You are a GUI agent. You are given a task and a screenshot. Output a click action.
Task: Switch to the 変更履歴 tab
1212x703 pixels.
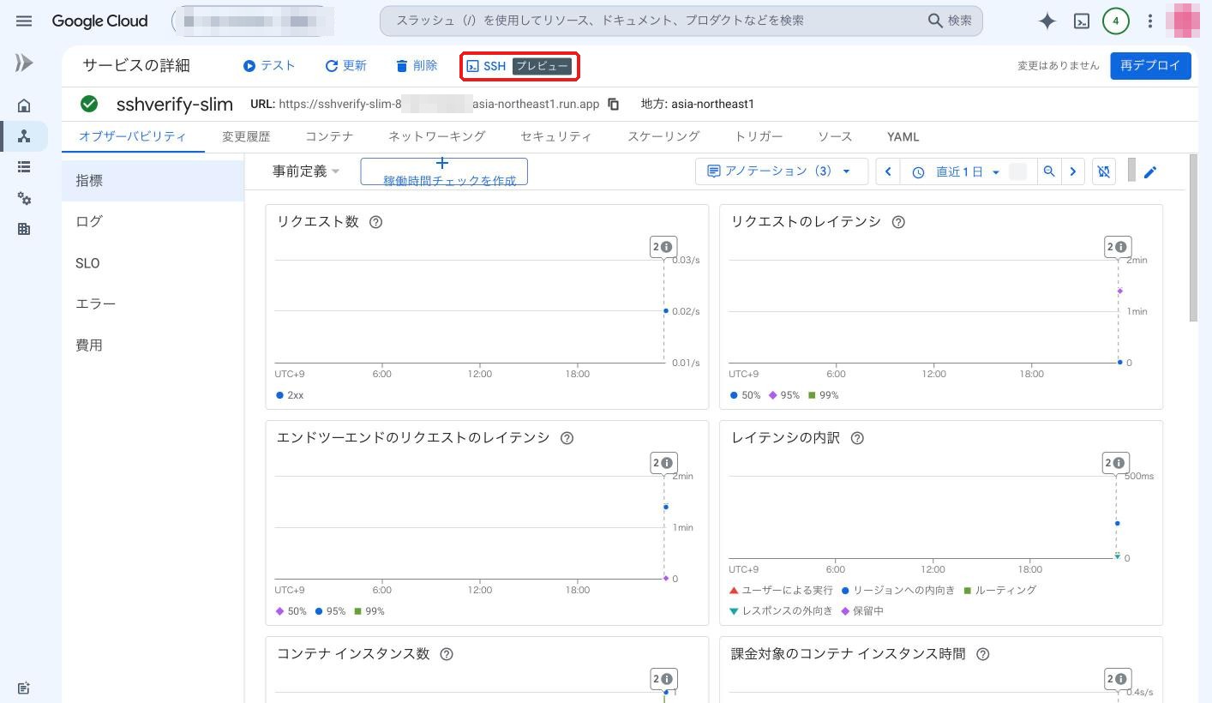point(246,136)
